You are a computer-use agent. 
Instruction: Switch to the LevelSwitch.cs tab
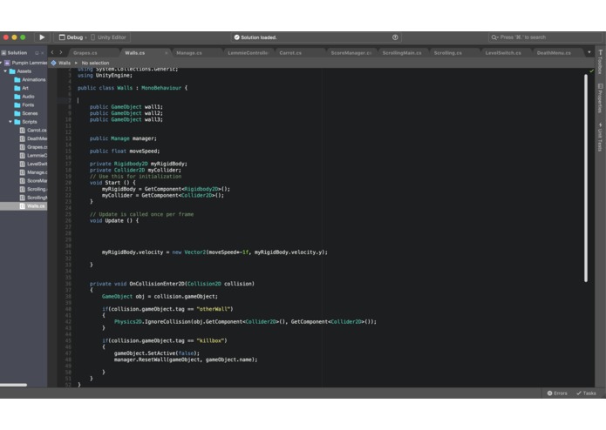pyautogui.click(x=505, y=53)
